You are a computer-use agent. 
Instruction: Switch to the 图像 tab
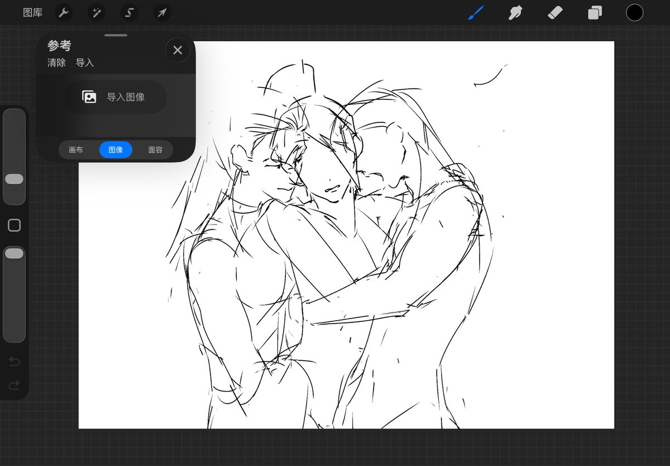click(x=116, y=150)
